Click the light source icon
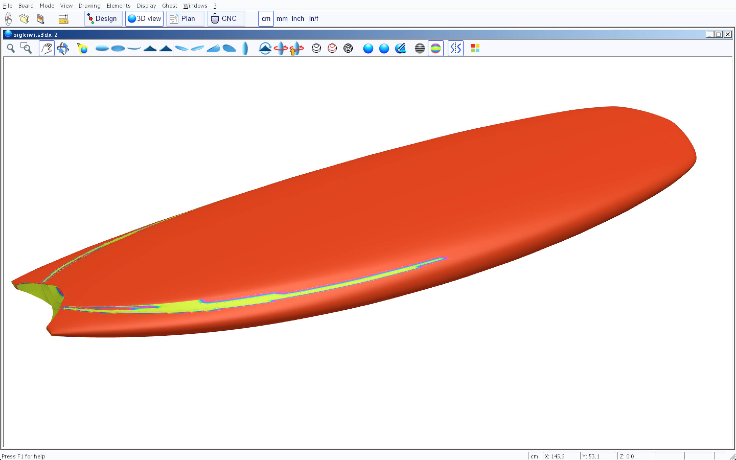Screen dimensions: 736x460 point(83,48)
